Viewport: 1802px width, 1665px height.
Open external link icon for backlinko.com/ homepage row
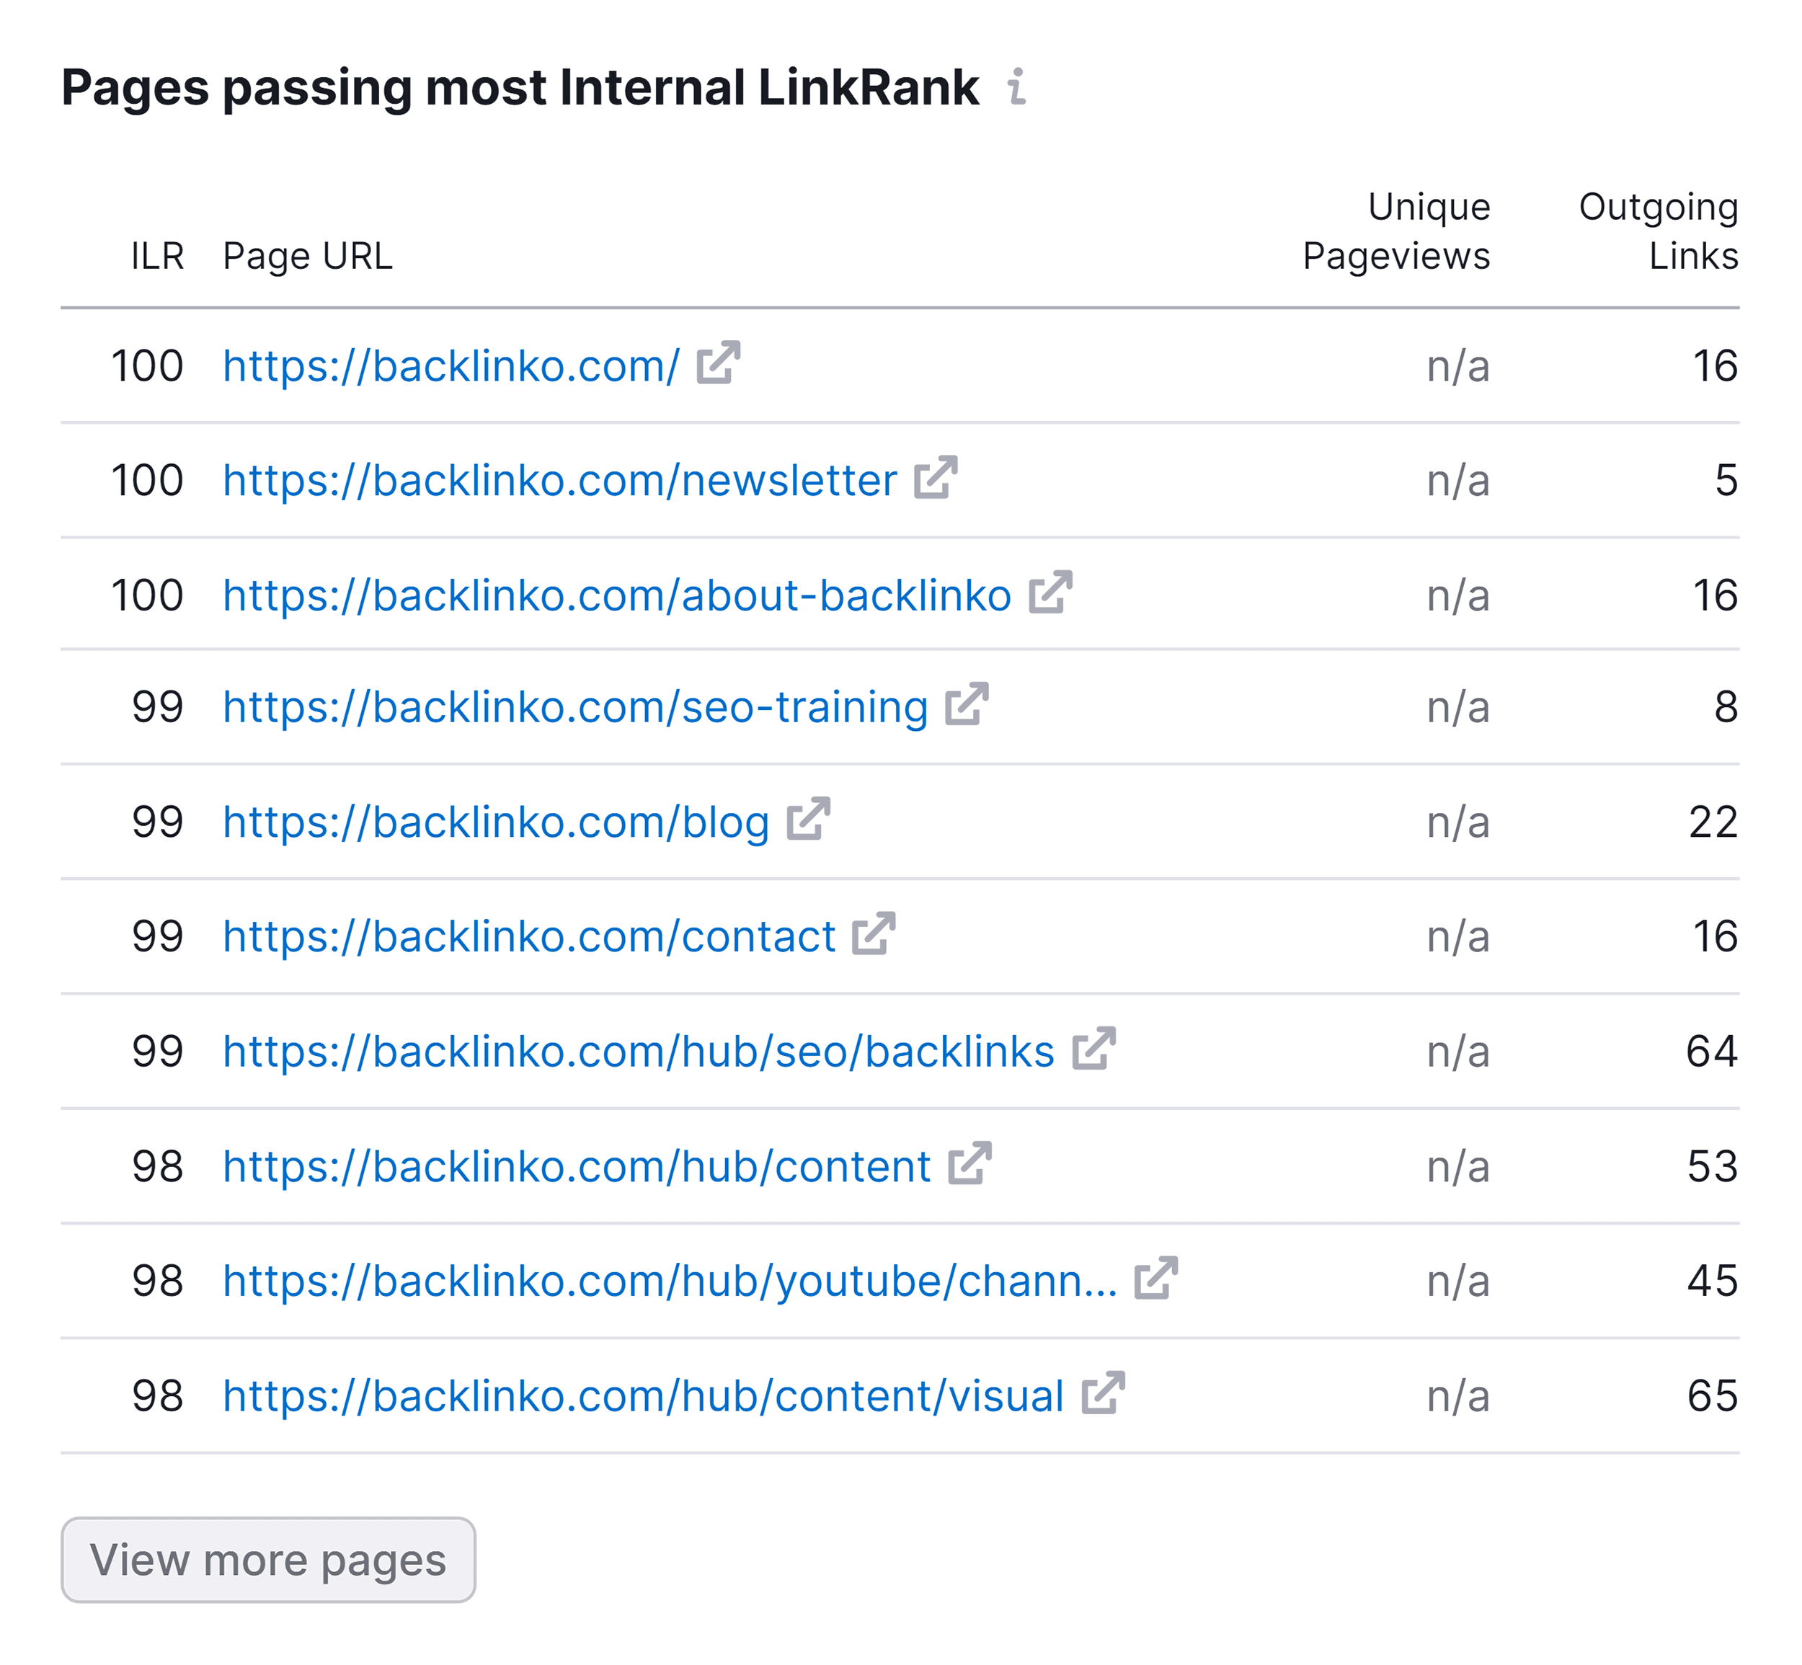pyautogui.click(x=718, y=362)
